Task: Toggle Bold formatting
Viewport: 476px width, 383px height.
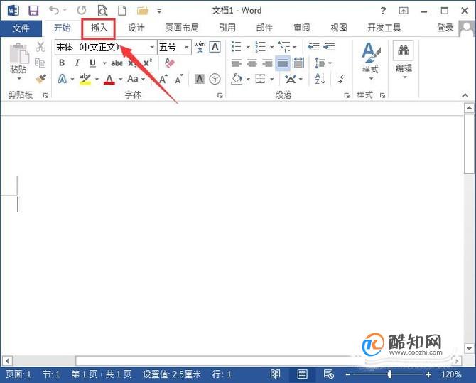Action: [62, 63]
